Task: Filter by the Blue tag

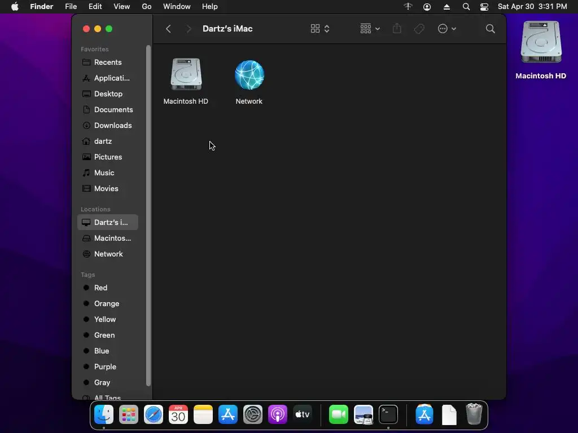Action: 108,351
